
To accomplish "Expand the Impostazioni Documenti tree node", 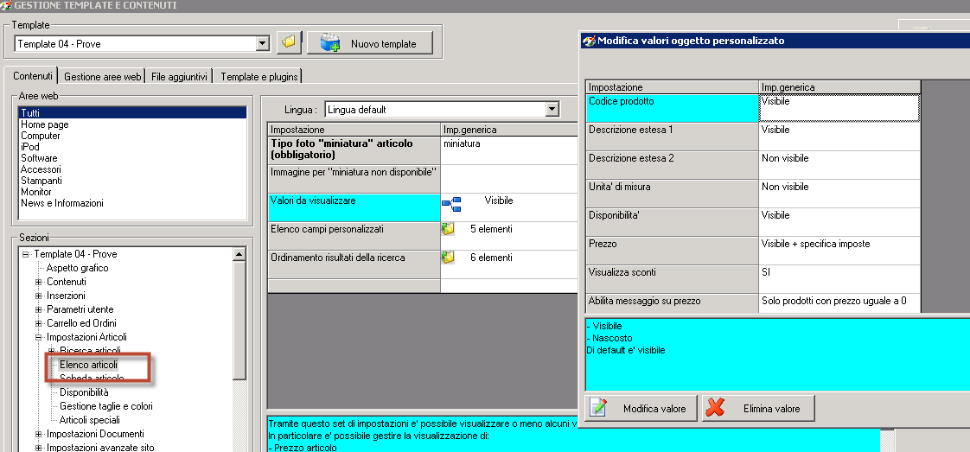I will coord(38,434).
